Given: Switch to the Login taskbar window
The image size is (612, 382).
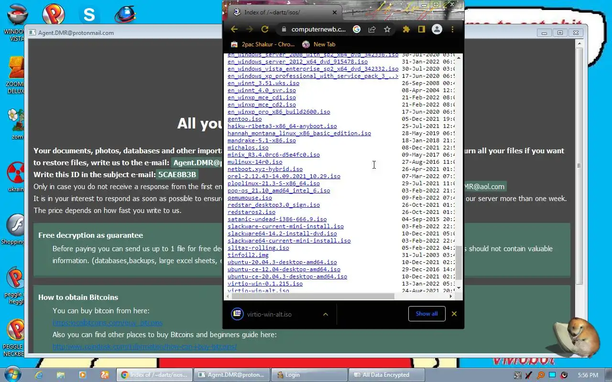Looking at the screenshot, I should click(309, 375).
